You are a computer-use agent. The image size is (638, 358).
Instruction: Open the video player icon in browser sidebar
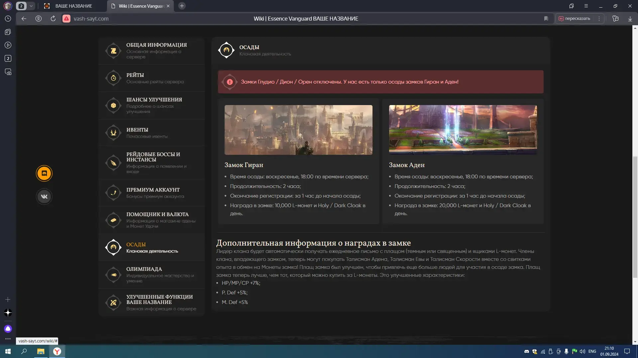click(8, 45)
